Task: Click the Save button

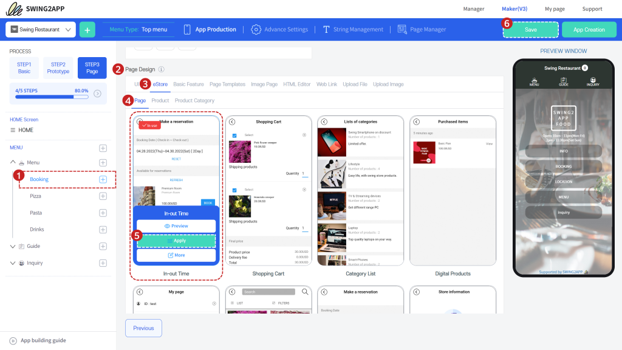Action: (531, 30)
